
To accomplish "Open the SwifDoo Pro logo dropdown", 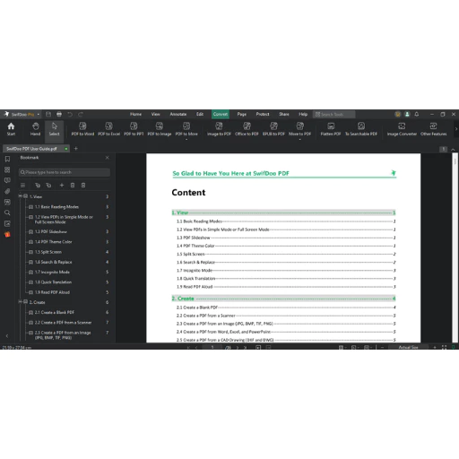I will point(22,114).
